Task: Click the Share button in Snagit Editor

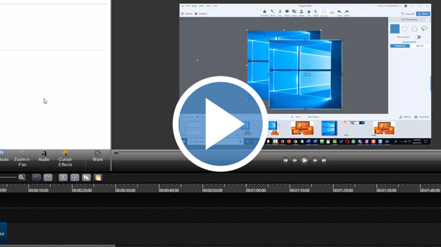Action: click(423, 14)
